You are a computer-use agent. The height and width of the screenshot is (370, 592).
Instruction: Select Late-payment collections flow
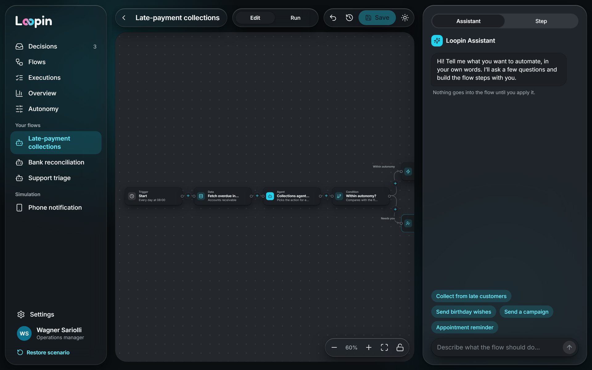(x=56, y=142)
